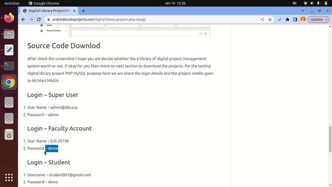The image size is (332, 187).
Task: Reload the current page
Action: [39, 20]
